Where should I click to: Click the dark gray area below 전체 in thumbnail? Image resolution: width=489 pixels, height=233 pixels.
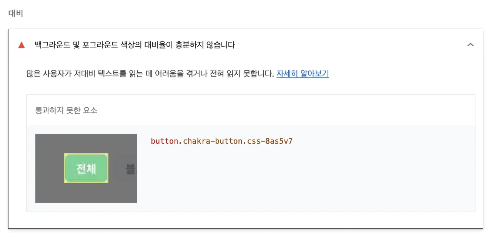click(86, 193)
